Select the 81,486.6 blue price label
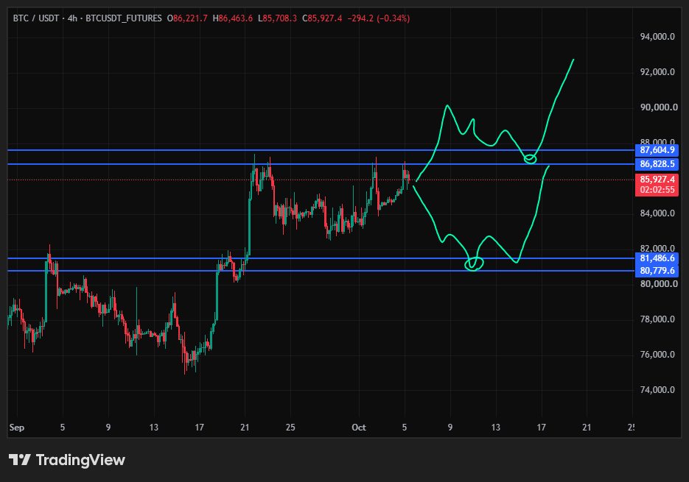This screenshot has width=689, height=482. (x=657, y=258)
